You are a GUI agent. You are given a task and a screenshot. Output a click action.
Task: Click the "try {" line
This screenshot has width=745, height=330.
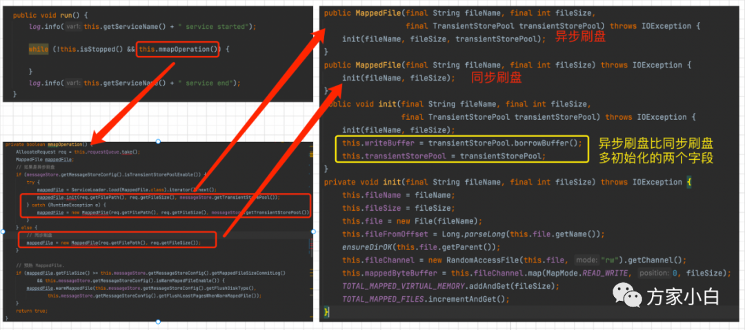tap(33, 182)
